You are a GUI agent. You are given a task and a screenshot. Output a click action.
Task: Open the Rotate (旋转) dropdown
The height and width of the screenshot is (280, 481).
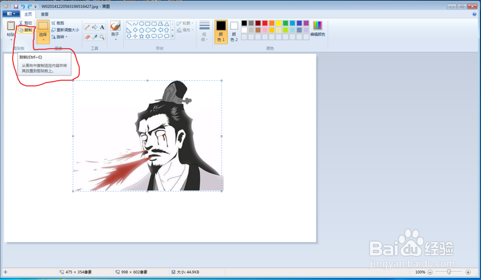coord(60,37)
